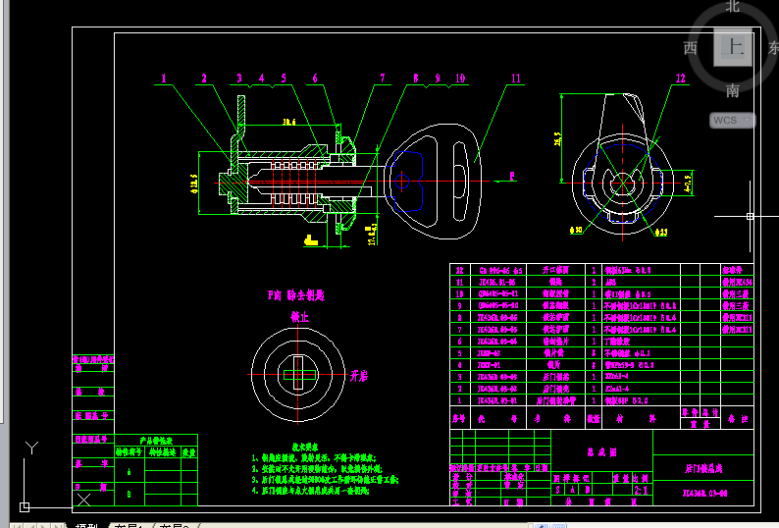Select balloon number 2 in the drawing

point(204,79)
